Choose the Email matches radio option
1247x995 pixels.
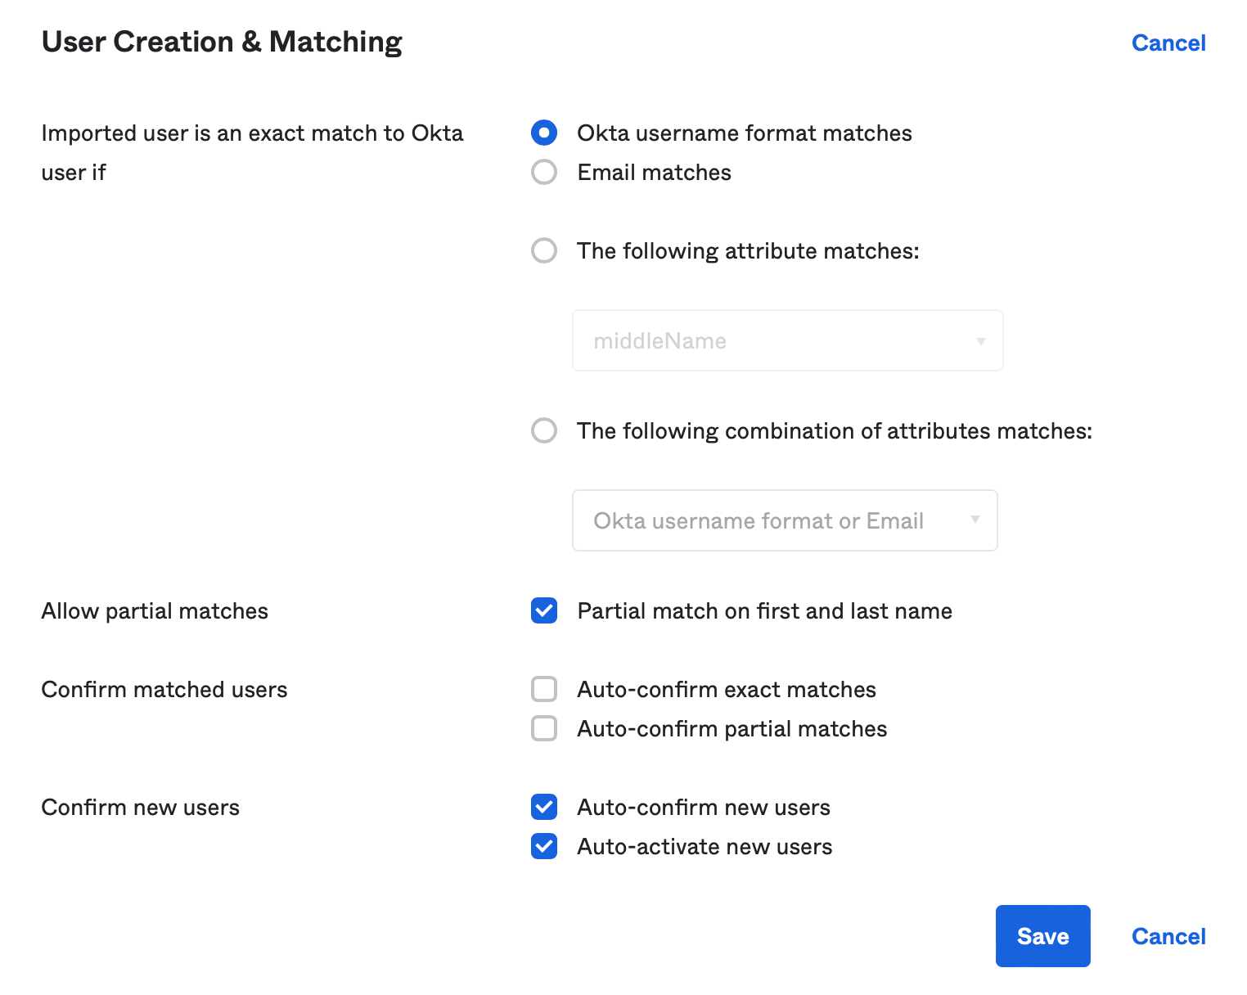coord(544,172)
